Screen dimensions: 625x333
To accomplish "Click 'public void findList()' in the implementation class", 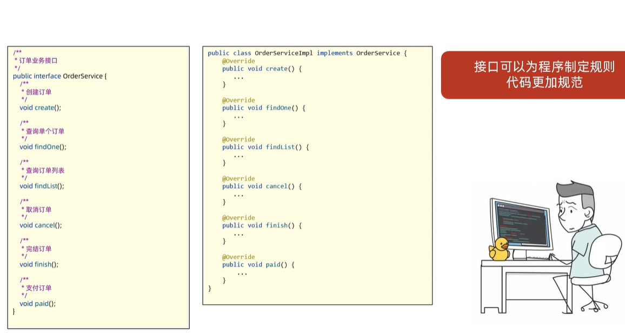I will point(265,147).
